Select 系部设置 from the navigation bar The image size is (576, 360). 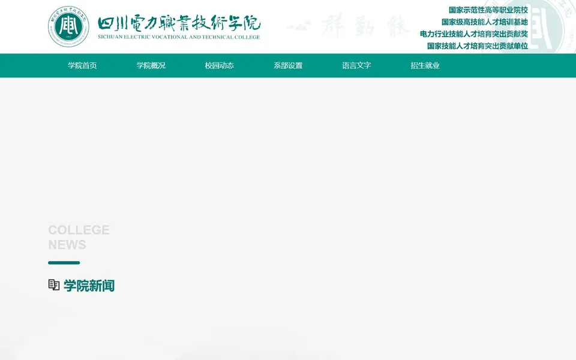pyautogui.click(x=288, y=65)
